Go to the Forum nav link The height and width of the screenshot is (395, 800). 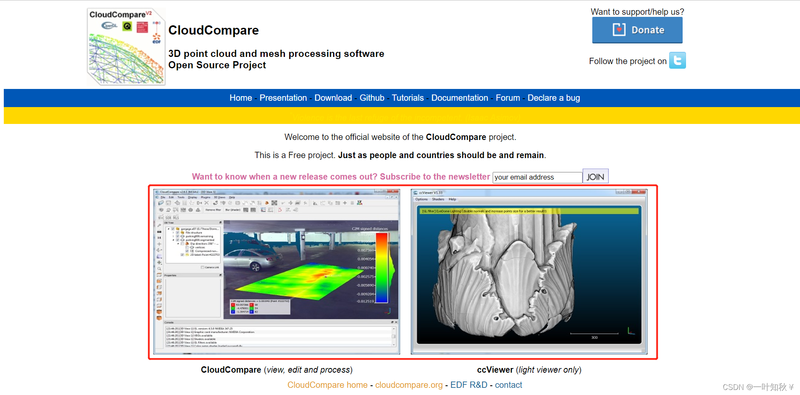pyautogui.click(x=508, y=98)
